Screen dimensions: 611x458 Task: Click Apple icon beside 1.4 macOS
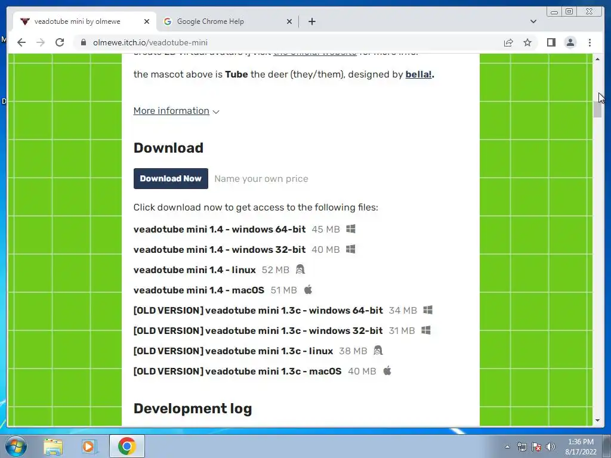point(308,289)
